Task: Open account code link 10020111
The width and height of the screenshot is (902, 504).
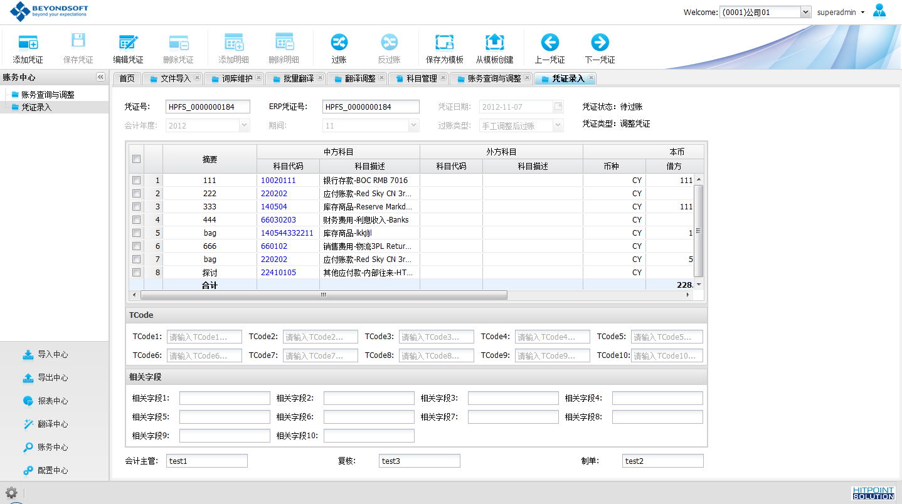Action: tap(279, 181)
